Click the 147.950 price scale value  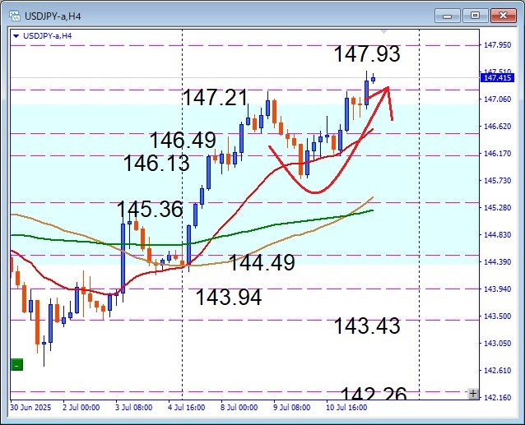pos(498,45)
